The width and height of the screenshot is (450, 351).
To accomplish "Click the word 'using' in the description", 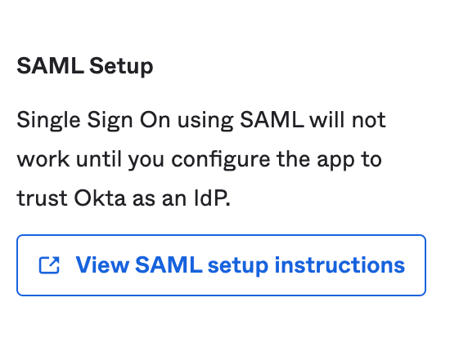I will (205, 121).
